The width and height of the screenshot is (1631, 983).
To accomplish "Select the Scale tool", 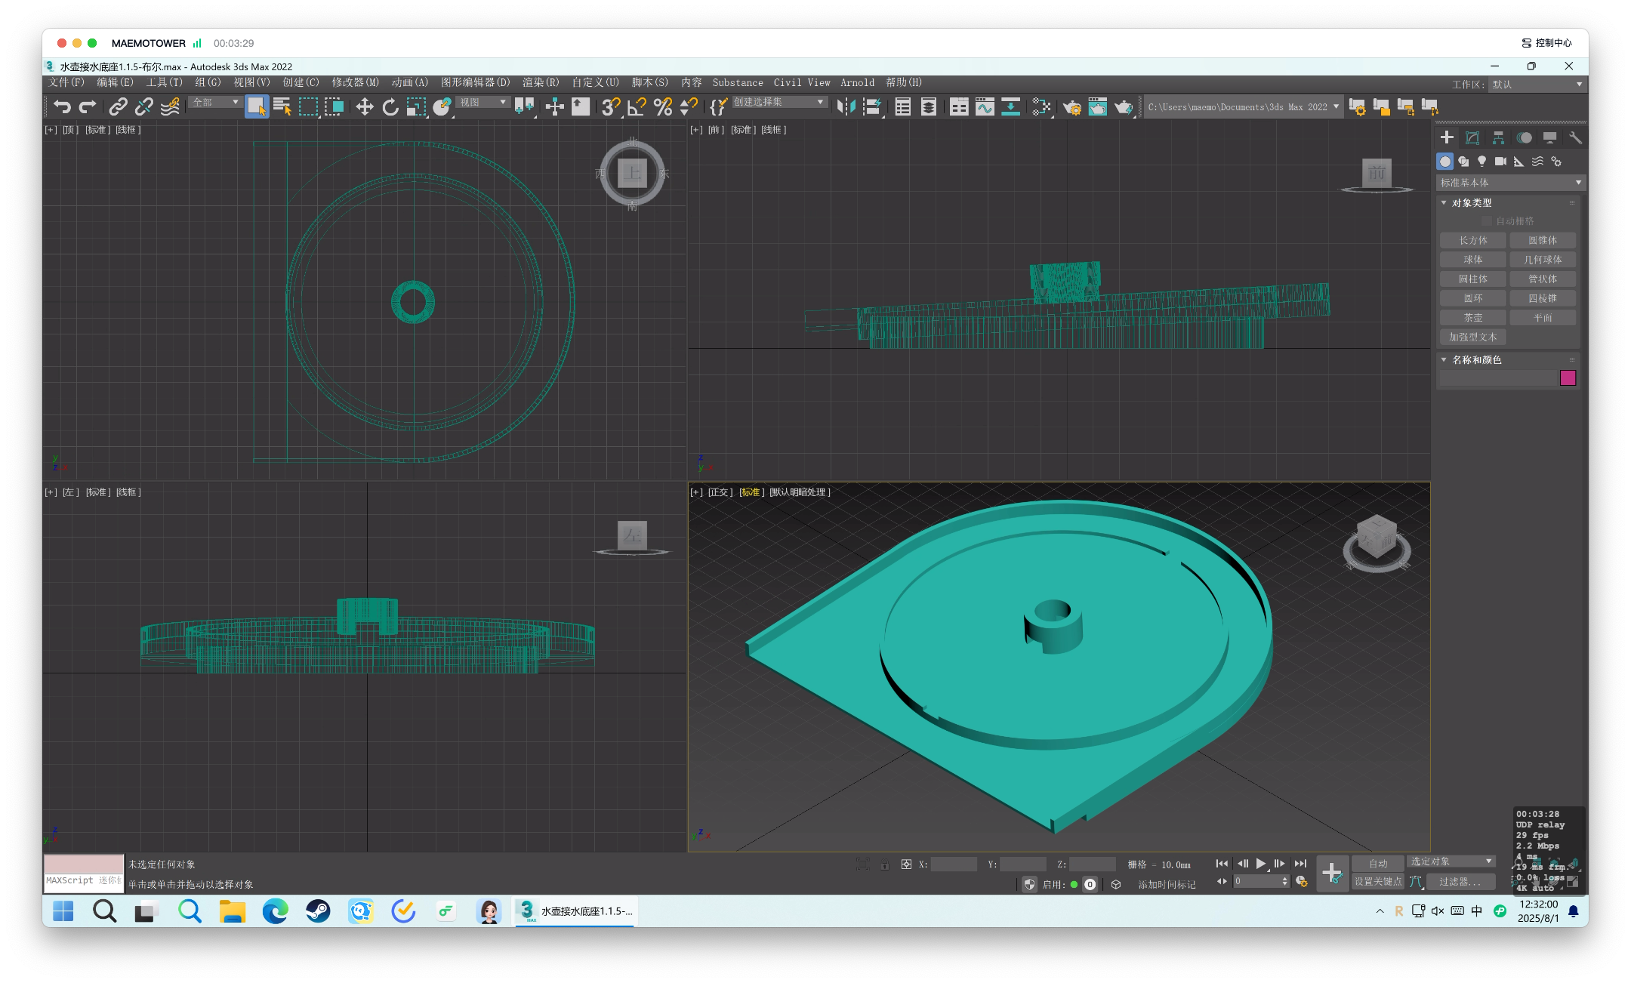I will click(416, 106).
